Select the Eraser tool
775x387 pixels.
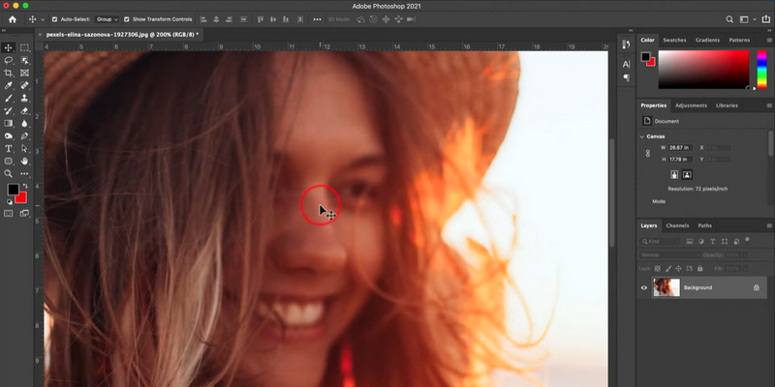(x=24, y=110)
